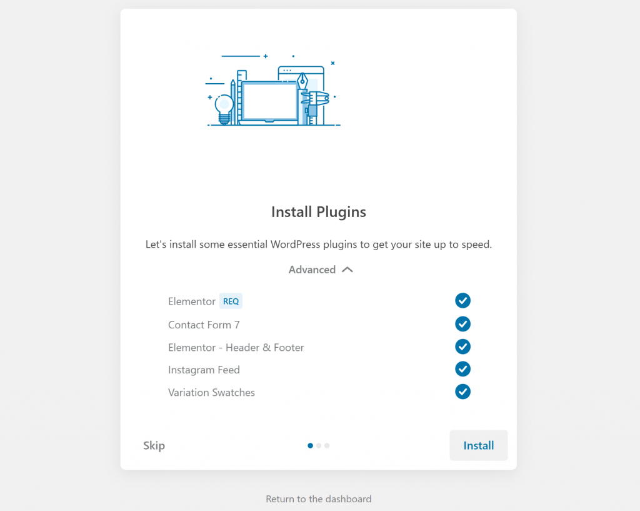Screen dimensions: 640x511
Task: Click the essential WordPress plugins description text
Action: (x=319, y=245)
